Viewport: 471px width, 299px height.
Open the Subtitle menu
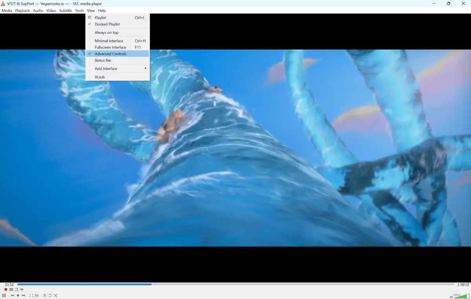coord(66,11)
